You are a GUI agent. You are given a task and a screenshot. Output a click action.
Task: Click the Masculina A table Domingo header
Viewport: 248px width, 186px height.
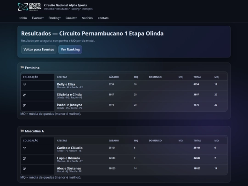point(155,141)
